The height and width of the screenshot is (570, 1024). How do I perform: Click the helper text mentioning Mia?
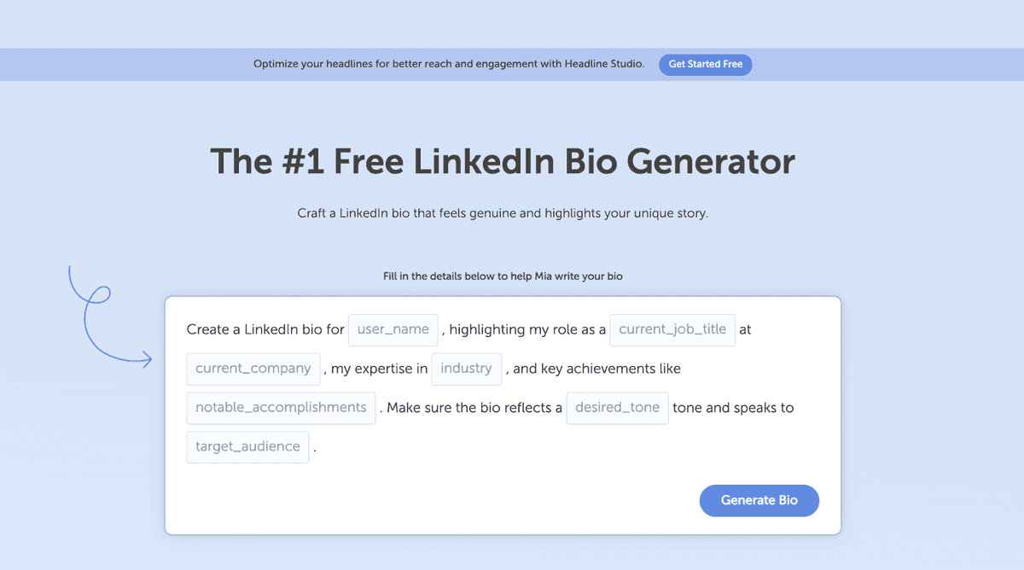(503, 276)
